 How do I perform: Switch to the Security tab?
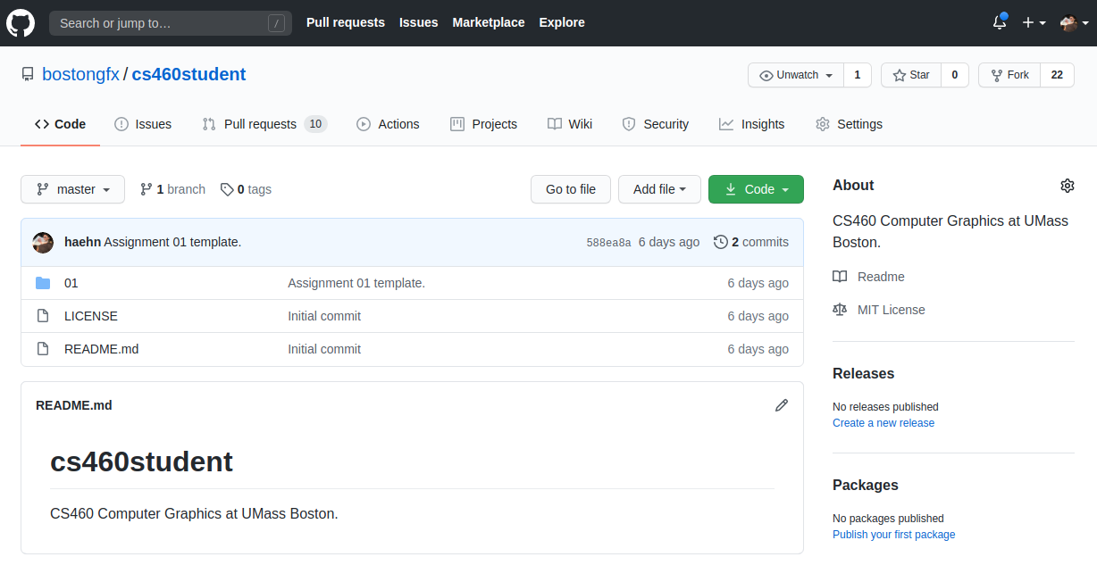tap(656, 124)
